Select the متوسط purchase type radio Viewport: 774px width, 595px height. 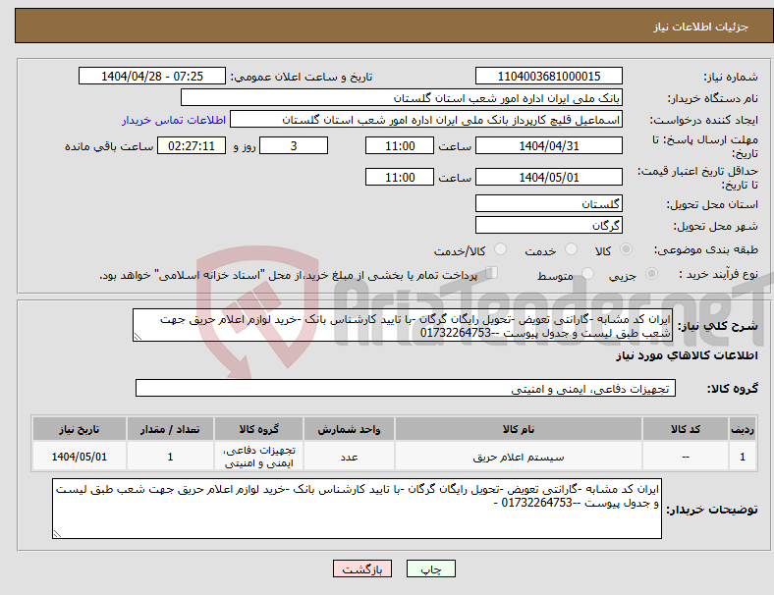click(587, 274)
